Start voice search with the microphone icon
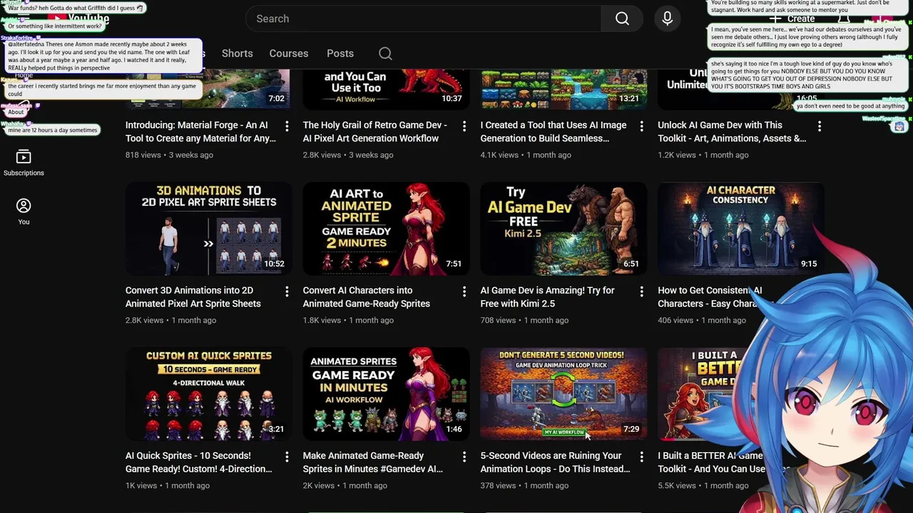Viewport: 913px width, 513px height. [668, 19]
